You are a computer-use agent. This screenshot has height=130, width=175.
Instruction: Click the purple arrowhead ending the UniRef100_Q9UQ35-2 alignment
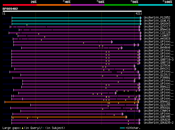[140, 123]
